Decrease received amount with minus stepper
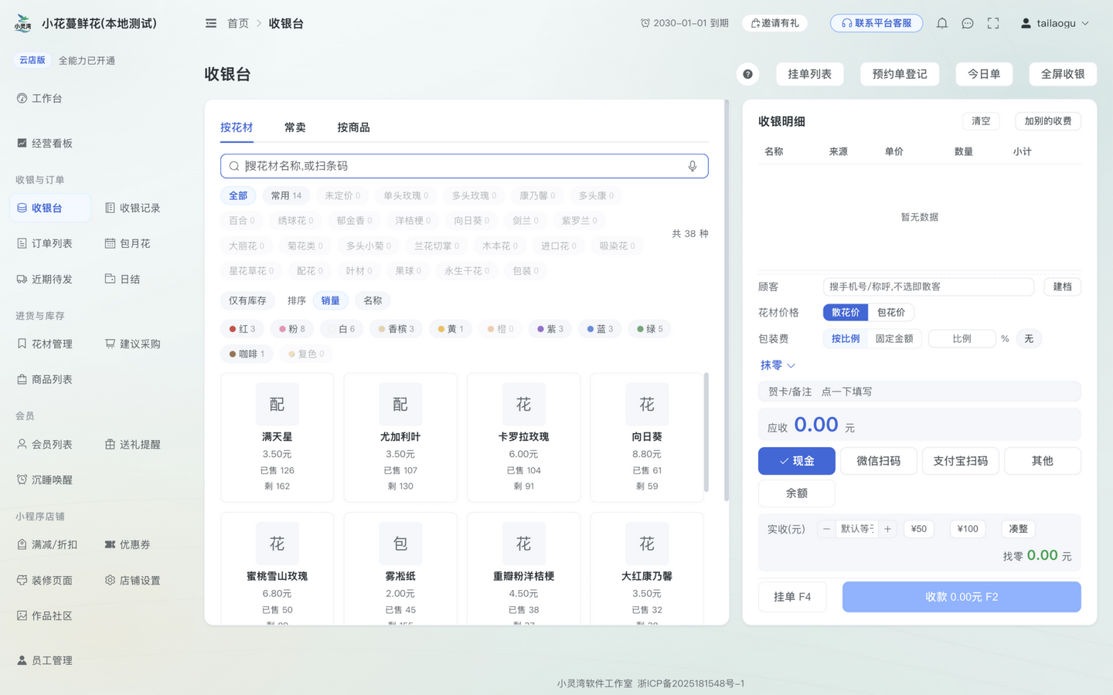Viewport: 1113px width, 695px height. [x=826, y=529]
